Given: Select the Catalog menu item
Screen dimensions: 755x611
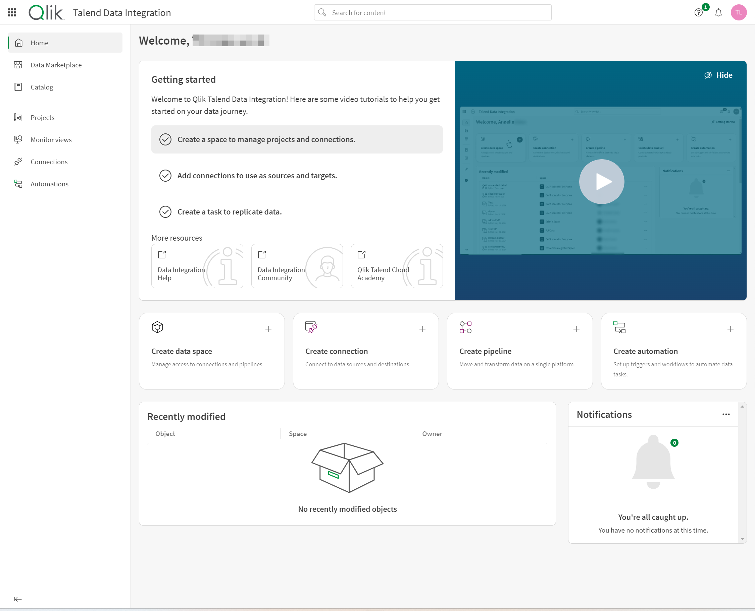Looking at the screenshot, I should 42,87.
